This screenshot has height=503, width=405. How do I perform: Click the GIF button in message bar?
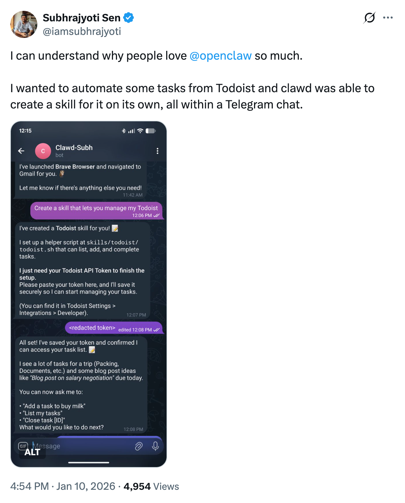23,446
